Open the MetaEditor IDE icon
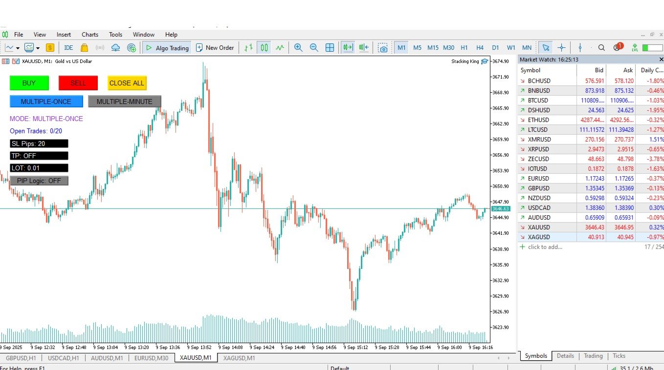Image resolution: width=664 pixels, height=370 pixels. point(68,47)
